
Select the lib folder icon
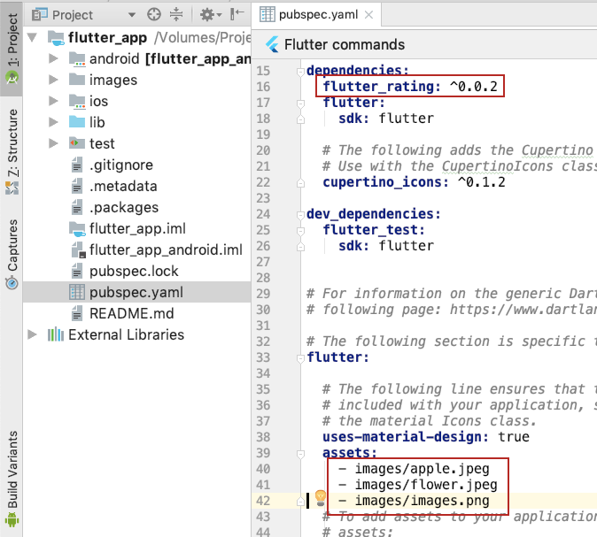pyautogui.click(x=77, y=122)
